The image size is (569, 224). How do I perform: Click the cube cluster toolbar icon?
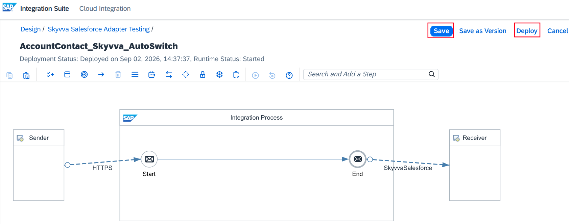219,74
